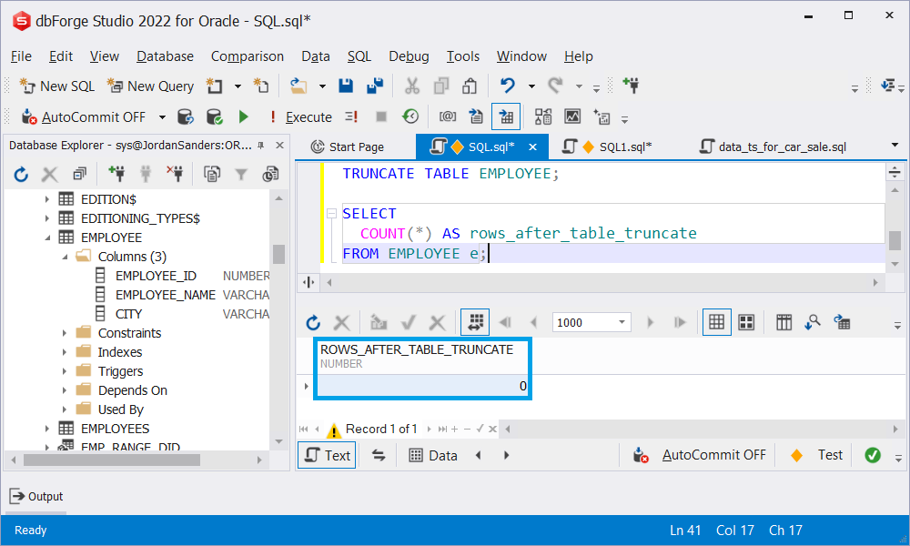Image resolution: width=910 pixels, height=546 pixels.
Task: Refresh the data grid results
Action: click(312, 321)
